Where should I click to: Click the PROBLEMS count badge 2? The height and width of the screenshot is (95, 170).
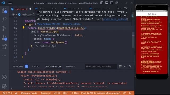pyautogui.click(x=27, y=66)
